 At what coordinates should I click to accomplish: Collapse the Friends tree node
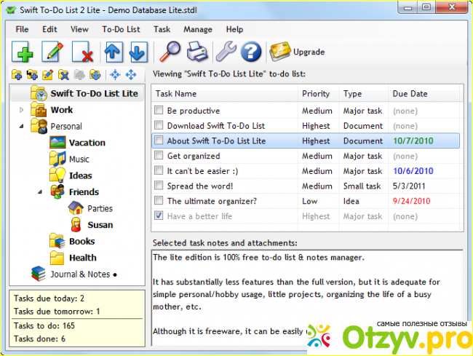tap(40, 192)
